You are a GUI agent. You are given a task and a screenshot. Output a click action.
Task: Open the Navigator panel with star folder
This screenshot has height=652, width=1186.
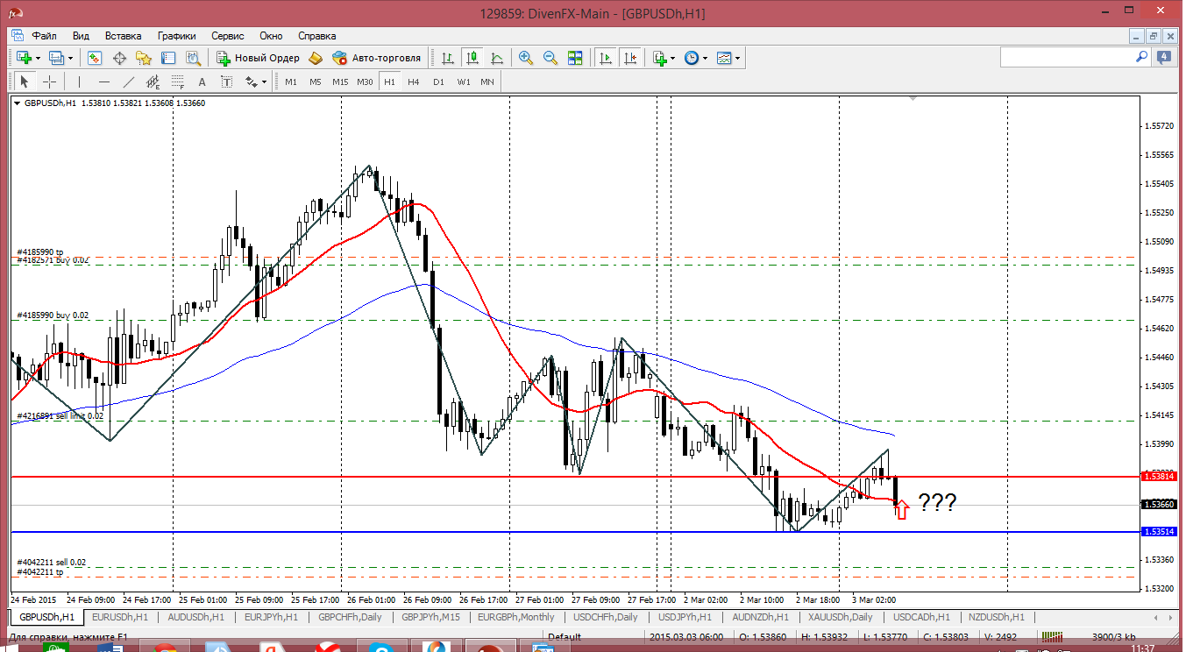tap(144, 58)
